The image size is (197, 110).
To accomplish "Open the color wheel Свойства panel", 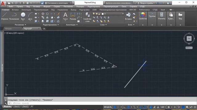I will click(x=143, y=16).
